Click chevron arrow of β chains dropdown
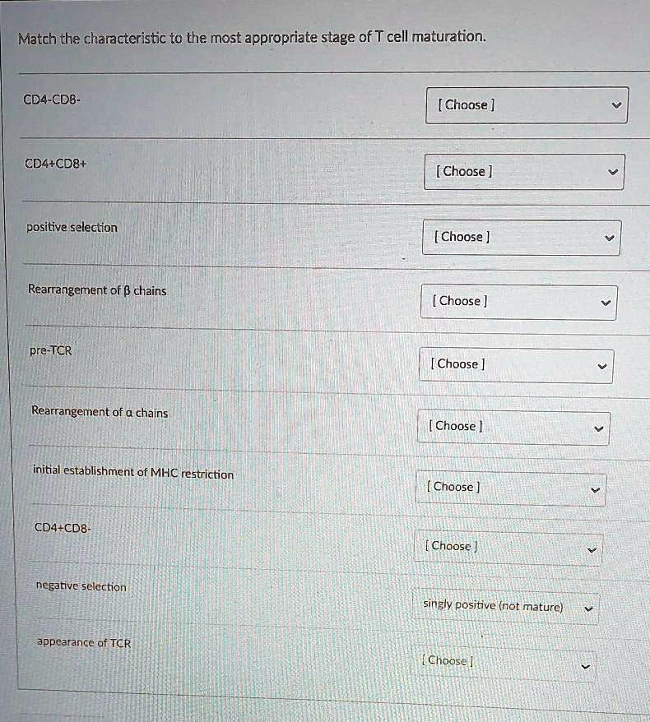Screen dimensions: 650x722 pyautogui.click(x=606, y=303)
